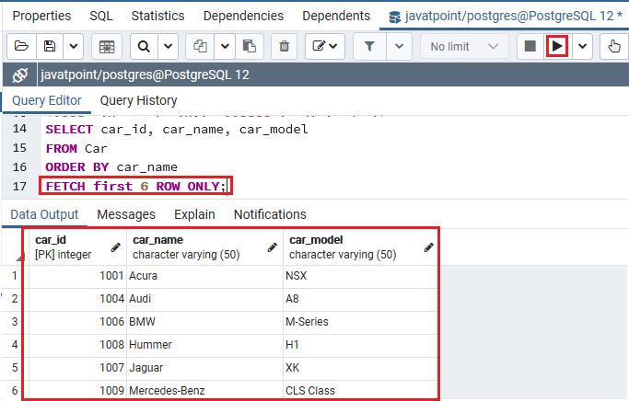Open the Query History tab

coord(138,100)
